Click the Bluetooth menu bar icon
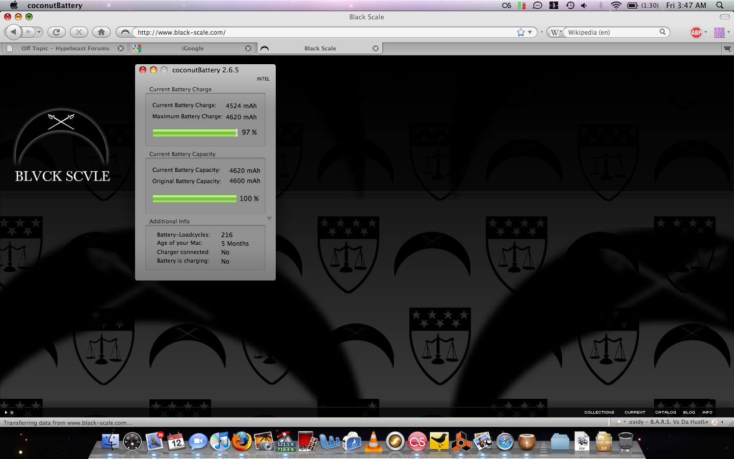 tap(600, 6)
